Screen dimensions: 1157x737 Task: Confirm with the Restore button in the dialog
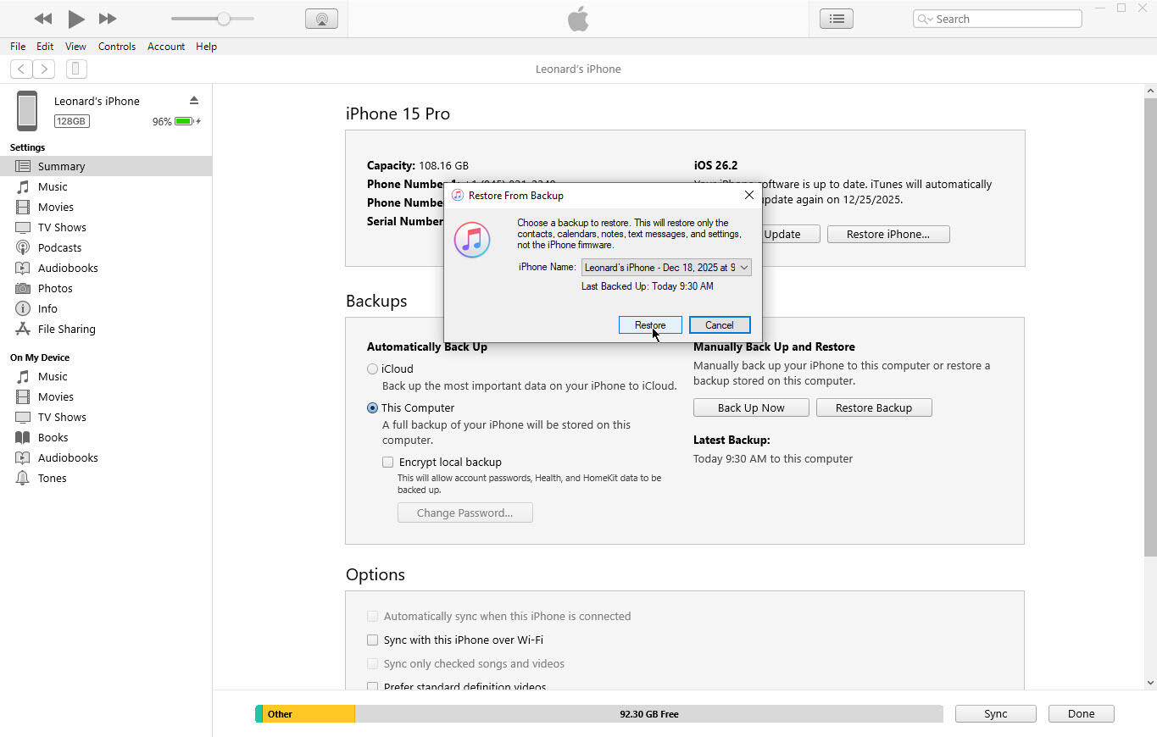tap(650, 325)
